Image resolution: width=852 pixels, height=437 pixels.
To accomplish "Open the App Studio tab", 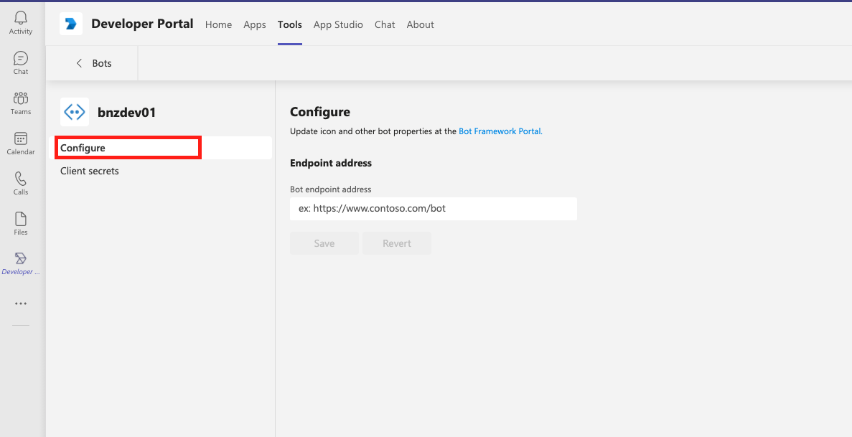I will [x=338, y=24].
